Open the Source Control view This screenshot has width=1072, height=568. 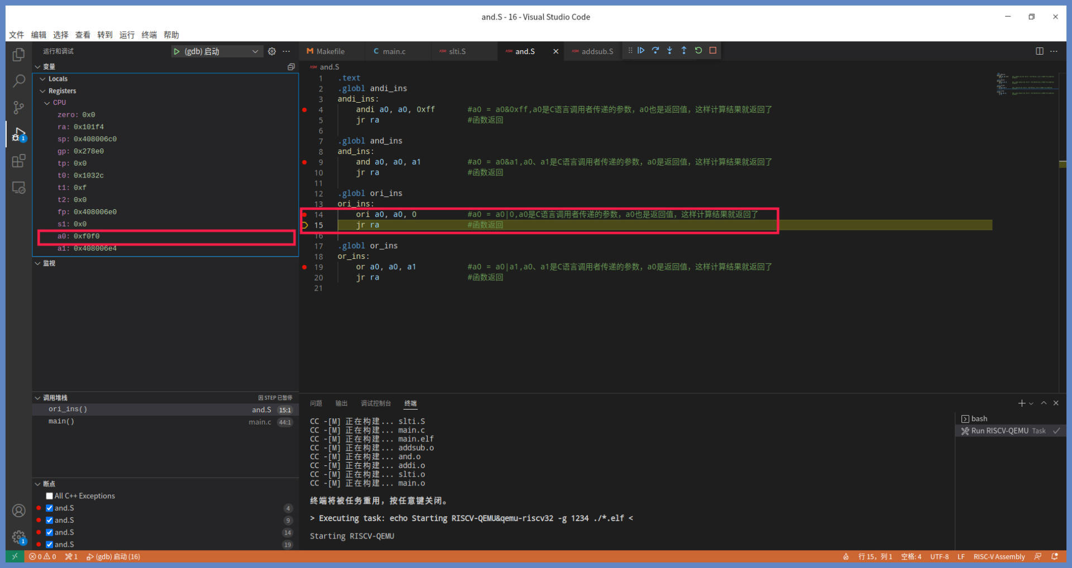18,107
